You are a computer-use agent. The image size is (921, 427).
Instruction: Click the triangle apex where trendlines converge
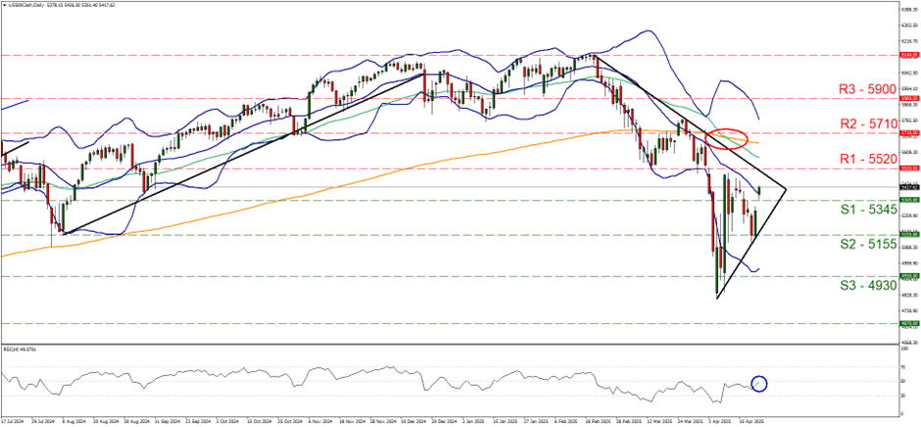coord(786,187)
